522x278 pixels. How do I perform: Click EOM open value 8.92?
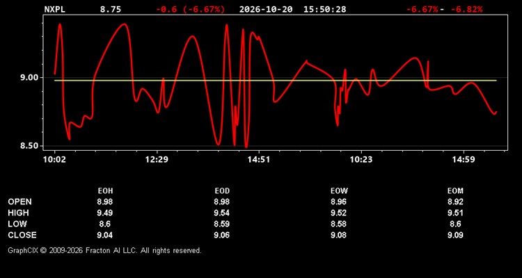click(x=455, y=202)
